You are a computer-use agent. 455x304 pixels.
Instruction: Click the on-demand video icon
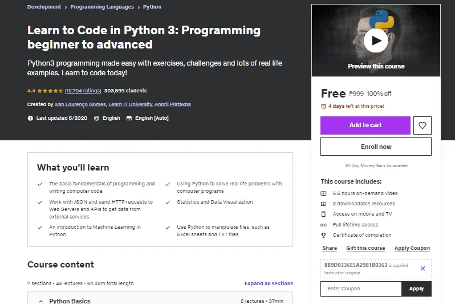(x=323, y=193)
